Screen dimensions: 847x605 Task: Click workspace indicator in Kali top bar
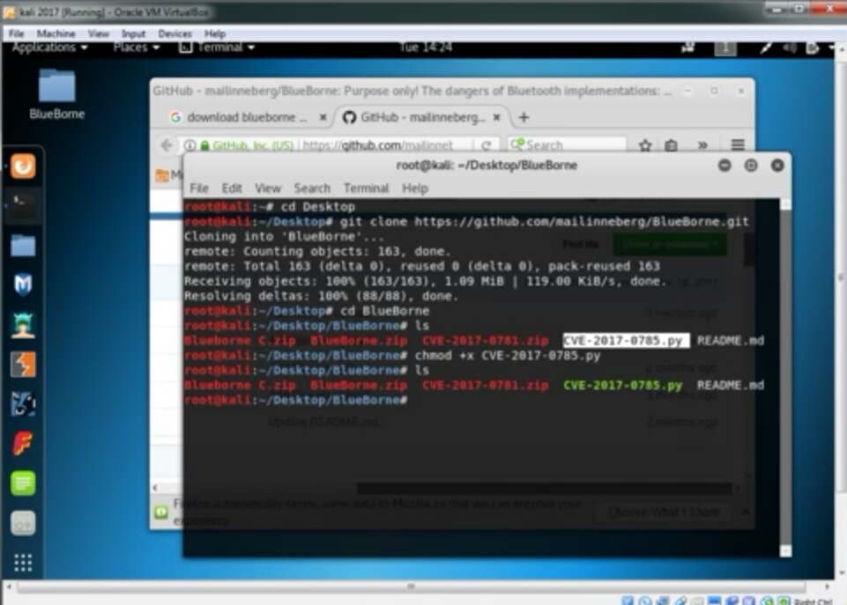(x=725, y=48)
